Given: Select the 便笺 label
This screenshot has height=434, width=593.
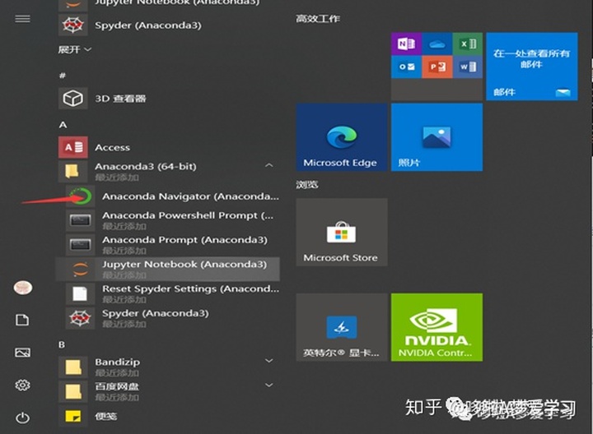Looking at the screenshot, I should click(x=106, y=416).
